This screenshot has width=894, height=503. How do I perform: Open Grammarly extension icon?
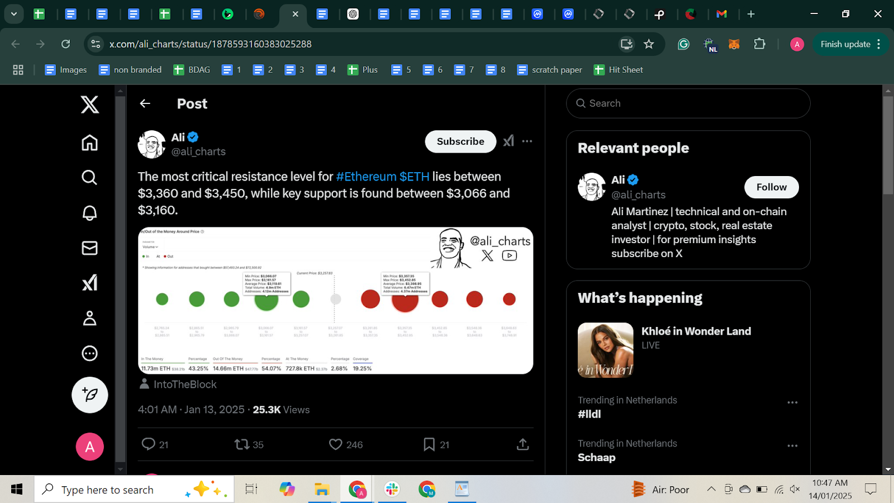click(683, 44)
